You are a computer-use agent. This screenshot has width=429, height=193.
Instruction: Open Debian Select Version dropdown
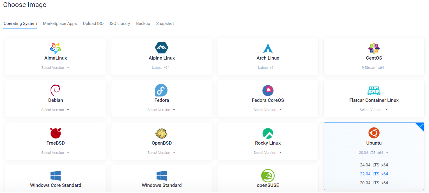[x=55, y=110]
